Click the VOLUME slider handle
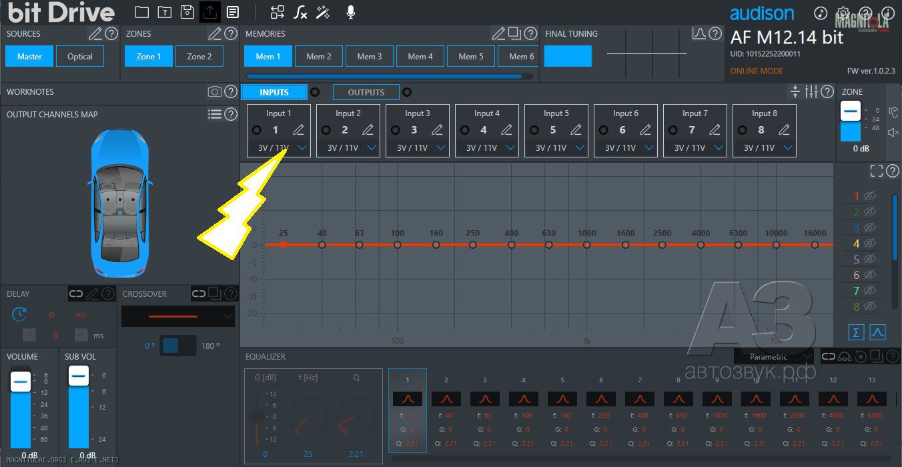Image resolution: width=902 pixels, height=467 pixels. pos(21,381)
